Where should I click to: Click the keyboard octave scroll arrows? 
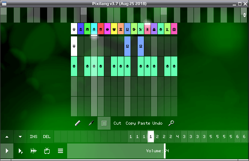tap(244, 15)
